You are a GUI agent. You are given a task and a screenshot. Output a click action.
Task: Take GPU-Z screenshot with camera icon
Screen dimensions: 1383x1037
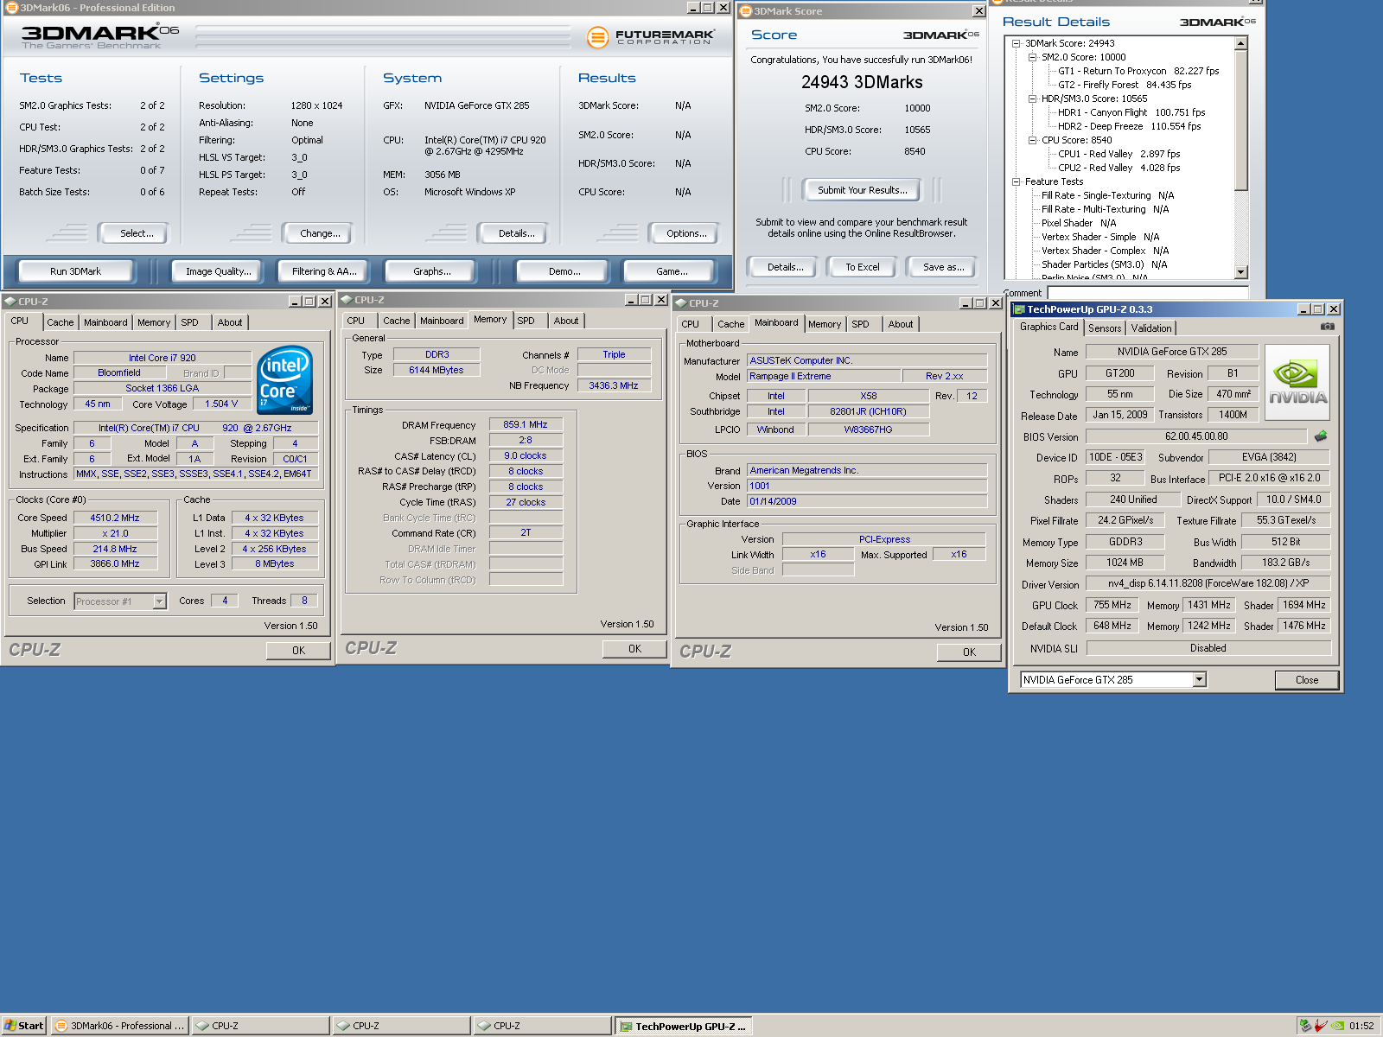1328,327
